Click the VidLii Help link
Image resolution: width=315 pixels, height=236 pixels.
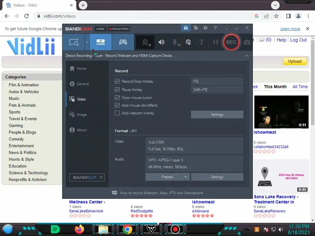[281, 40]
